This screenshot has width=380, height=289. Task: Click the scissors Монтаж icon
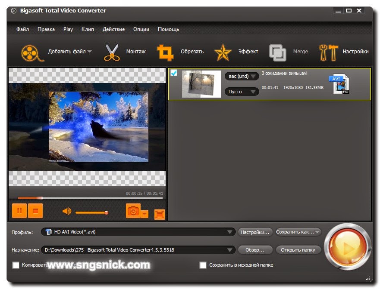click(x=112, y=52)
